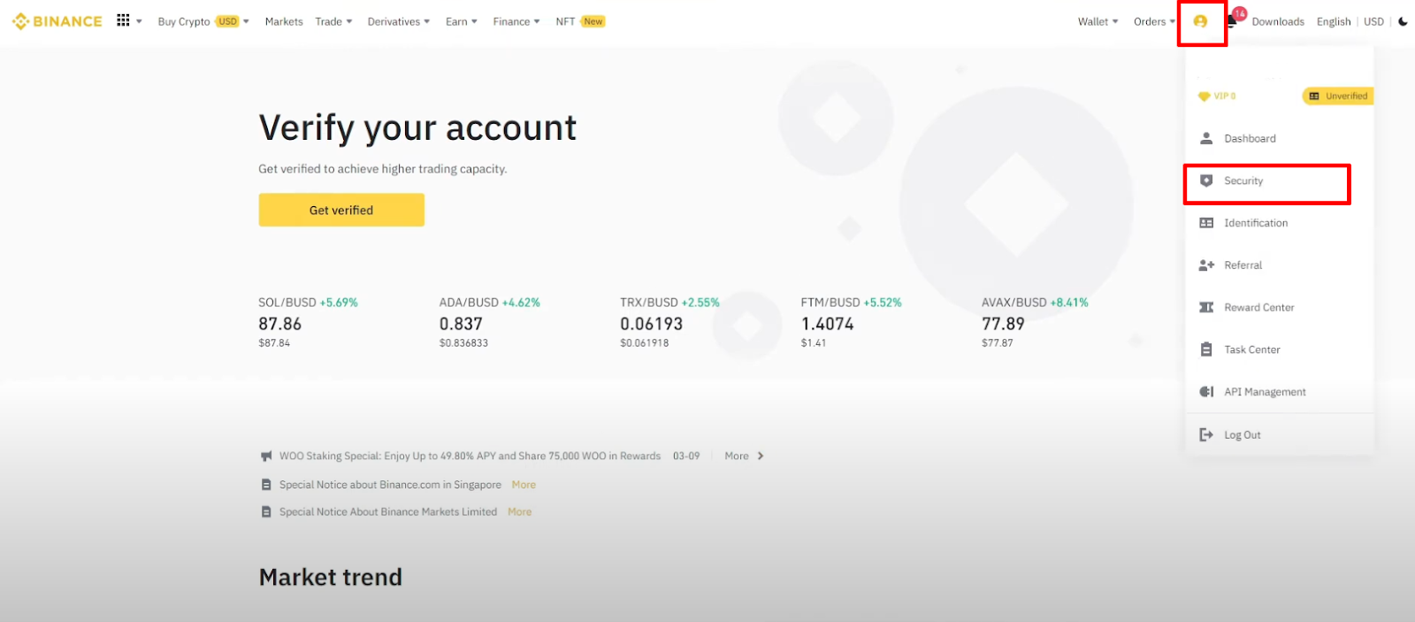The image size is (1415, 622).
Task: Open Special Notice About Binance Markets Limited
Action: 388,511
